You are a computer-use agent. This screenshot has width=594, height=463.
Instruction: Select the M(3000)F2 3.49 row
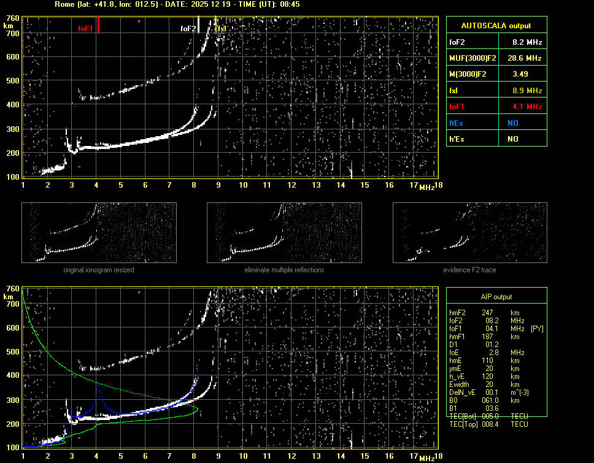496,74
